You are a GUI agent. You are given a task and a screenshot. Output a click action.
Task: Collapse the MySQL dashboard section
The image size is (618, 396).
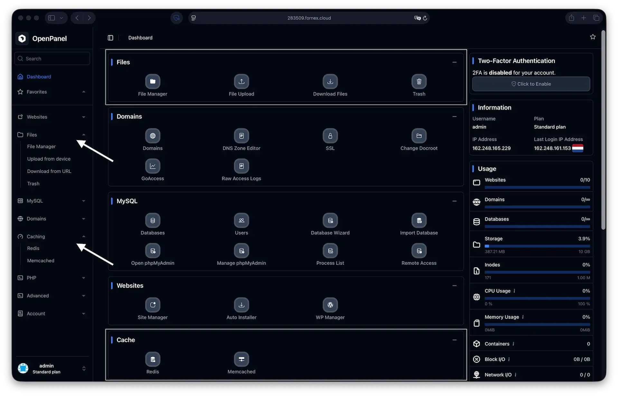pos(454,201)
